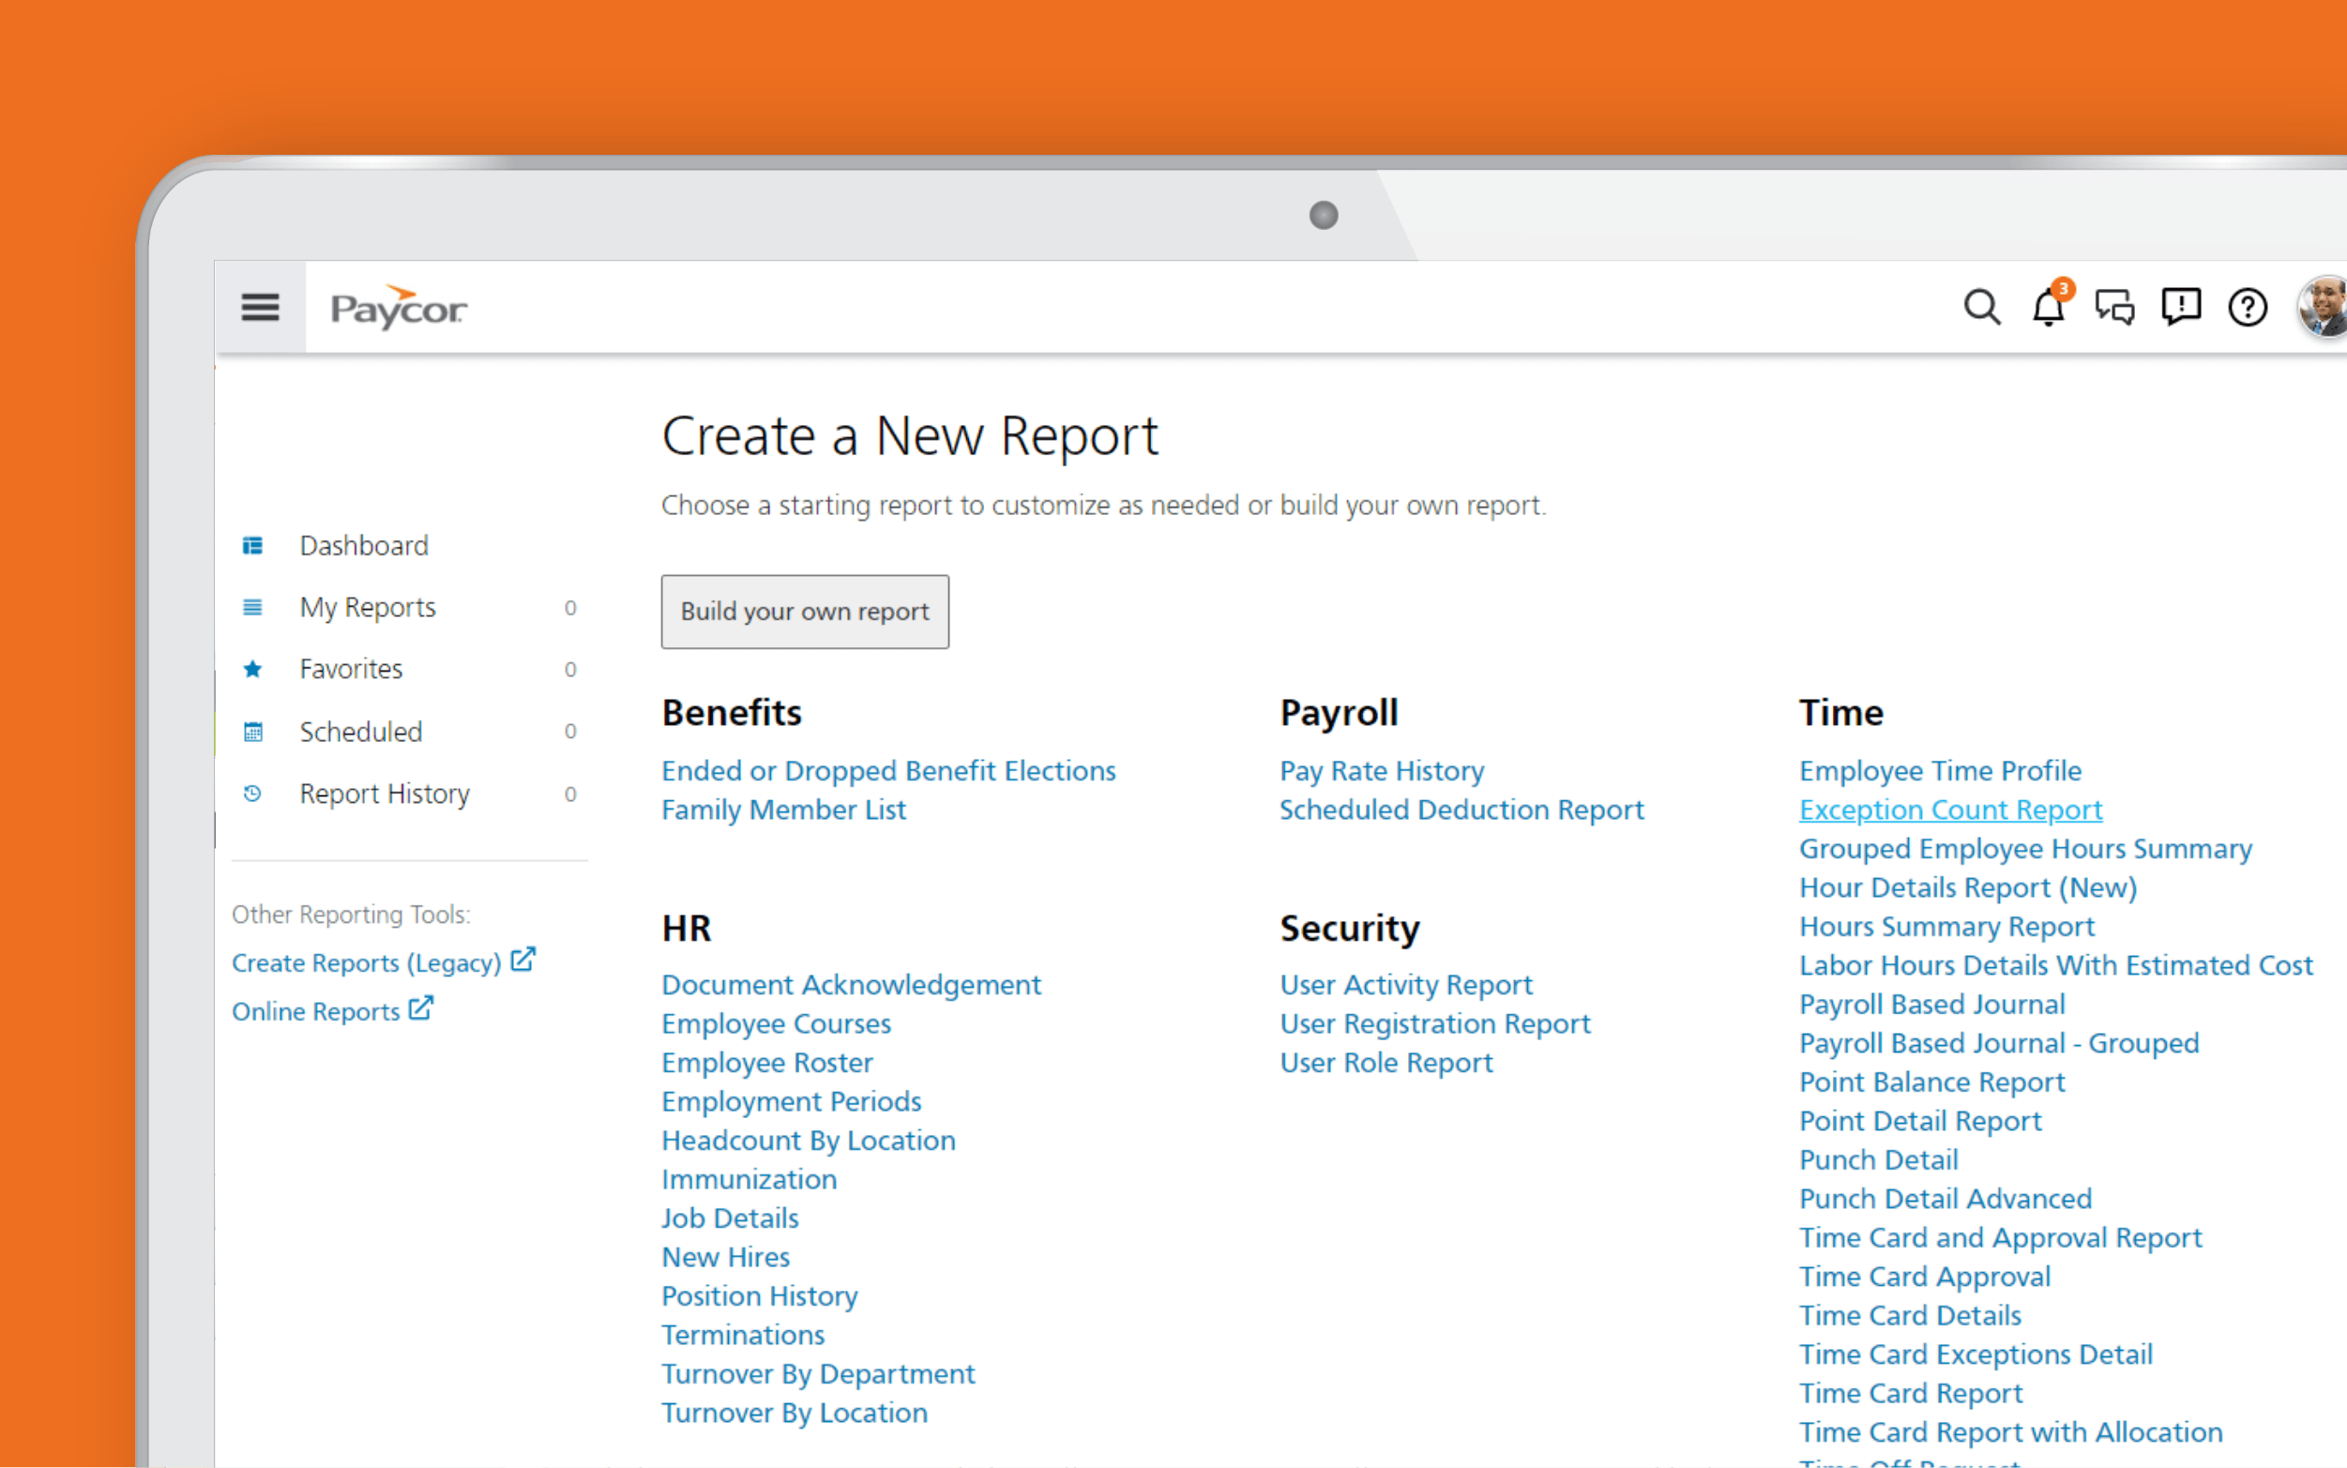Click the Scheduled calendar icon
This screenshot has height=1468, width=2347.
coord(252,732)
